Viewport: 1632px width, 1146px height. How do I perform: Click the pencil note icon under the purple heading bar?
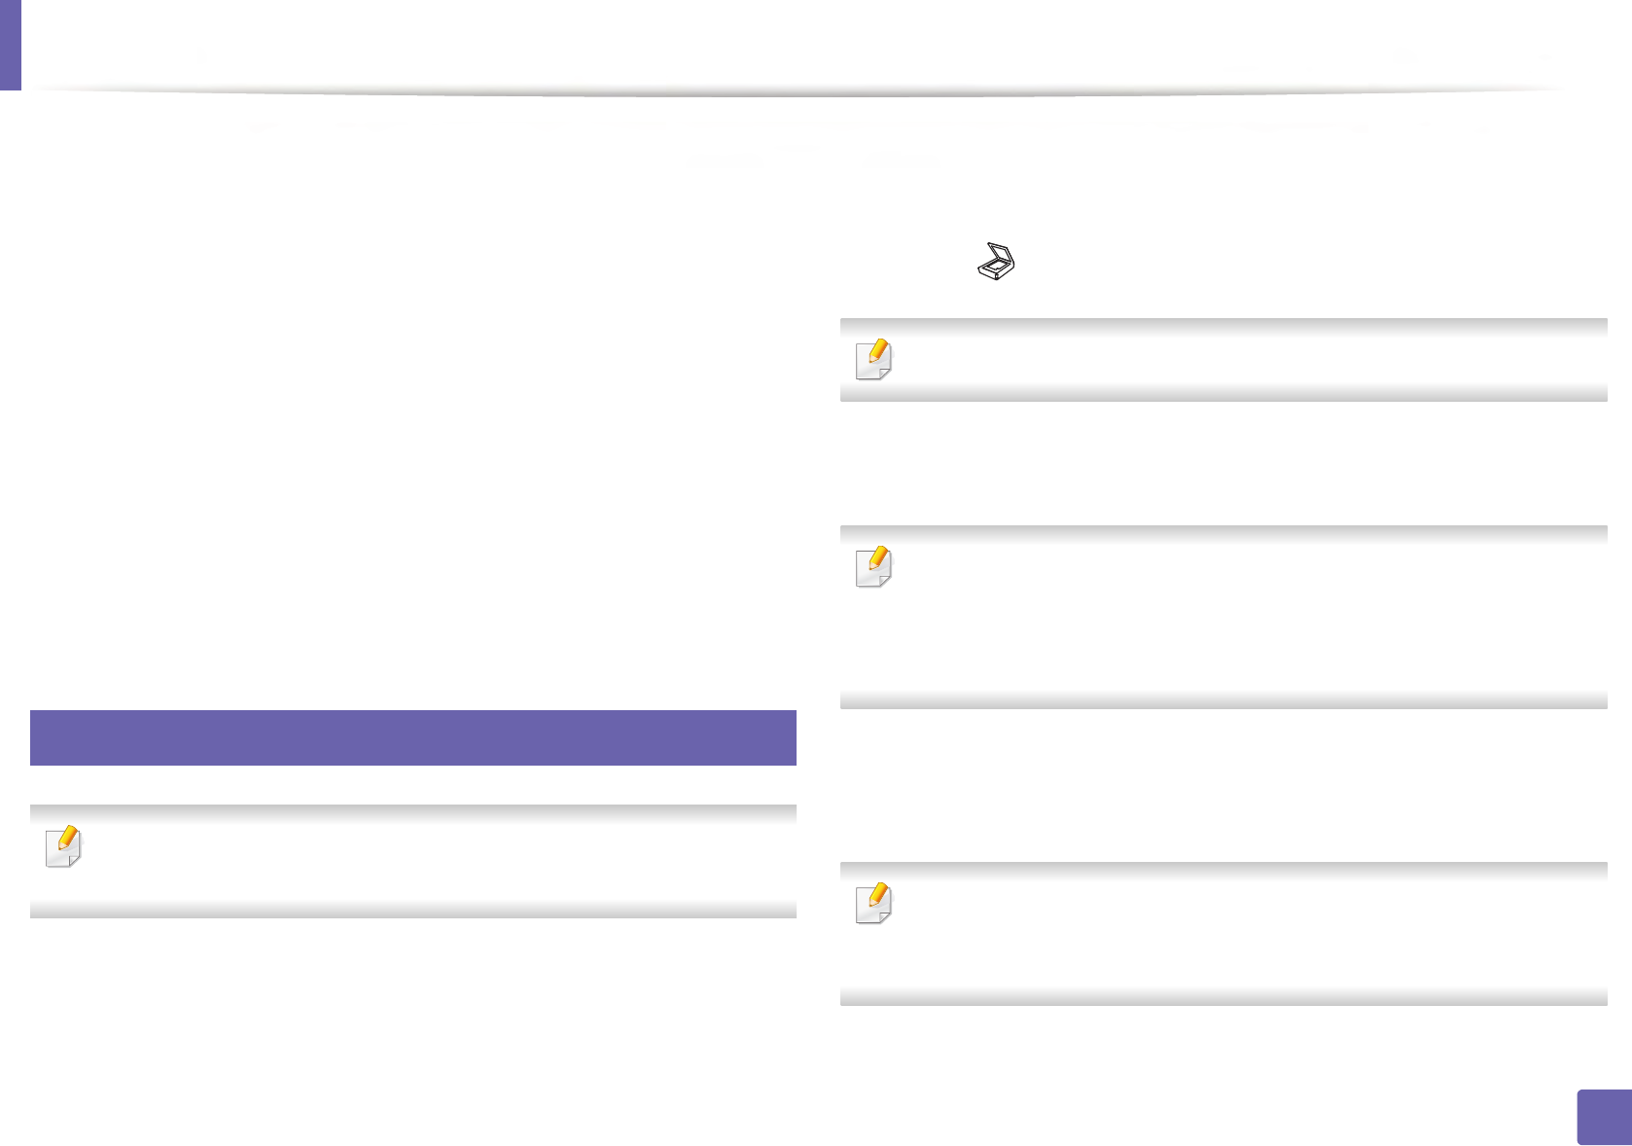(x=64, y=846)
